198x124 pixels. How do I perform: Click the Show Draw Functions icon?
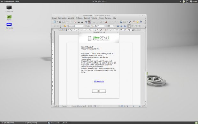click(x=130, y=22)
